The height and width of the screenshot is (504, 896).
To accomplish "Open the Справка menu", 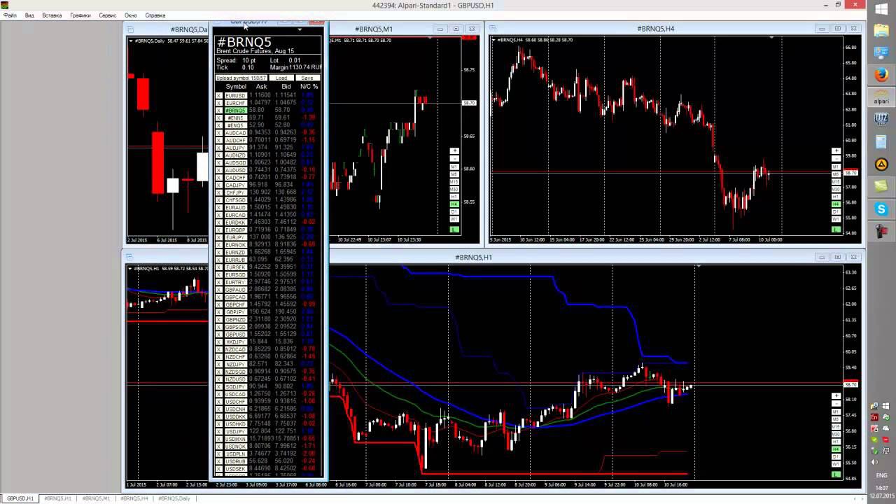I will click(x=155, y=15).
